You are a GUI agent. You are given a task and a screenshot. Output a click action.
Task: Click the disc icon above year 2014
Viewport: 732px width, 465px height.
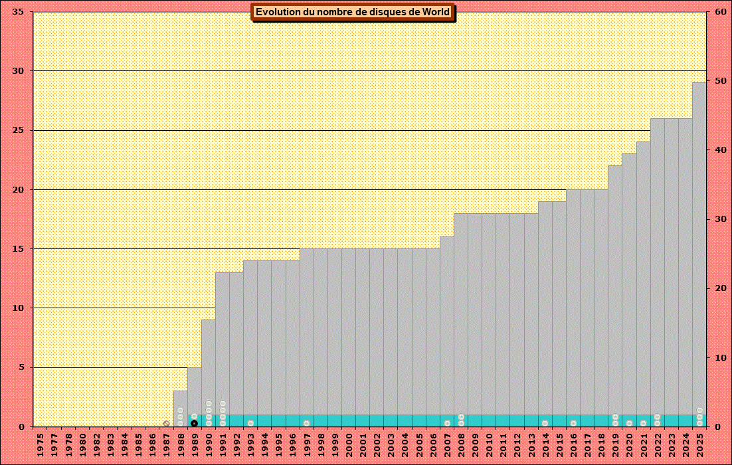tap(545, 423)
